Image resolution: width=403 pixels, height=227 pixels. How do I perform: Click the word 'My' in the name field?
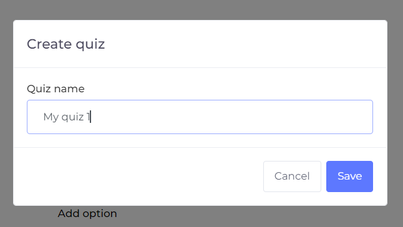click(51, 117)
